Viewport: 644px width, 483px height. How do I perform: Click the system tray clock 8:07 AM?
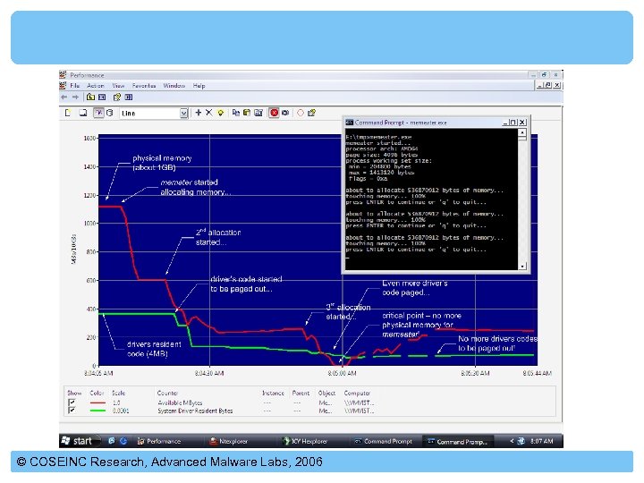(541, 442)
